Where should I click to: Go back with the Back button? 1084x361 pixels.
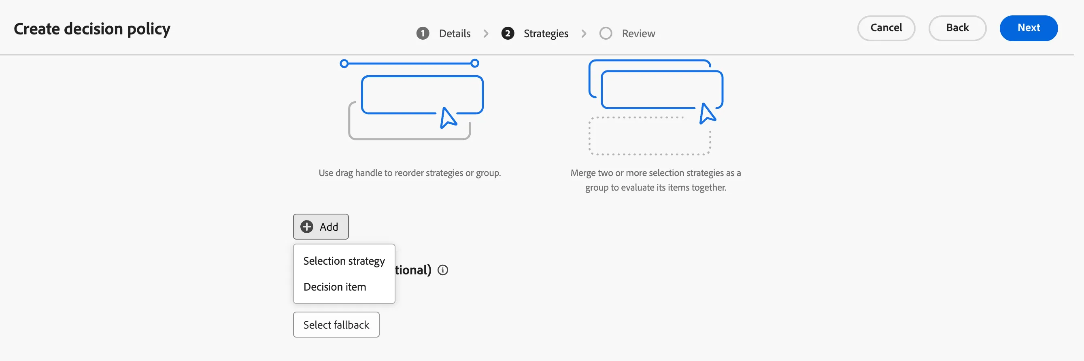pos(957,28)
